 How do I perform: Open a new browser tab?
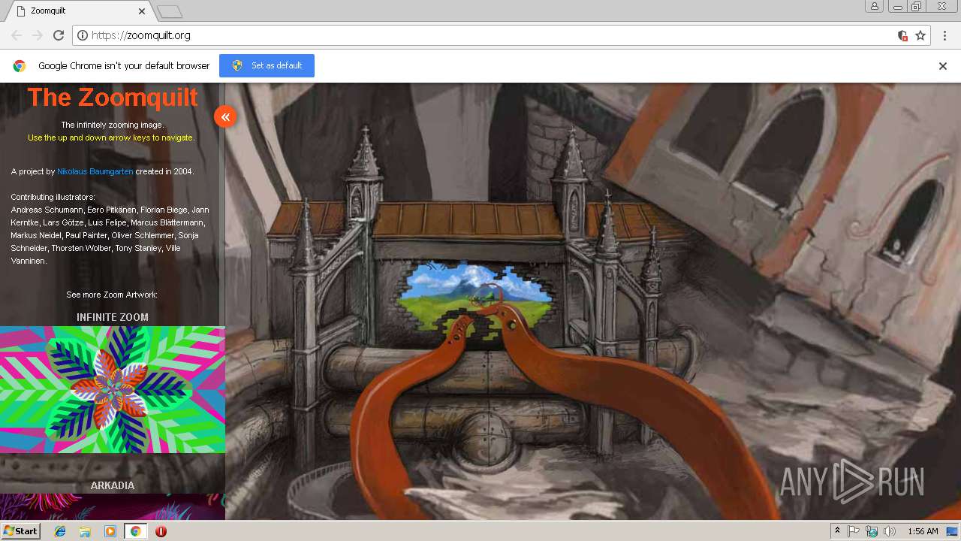coord(170,11)
